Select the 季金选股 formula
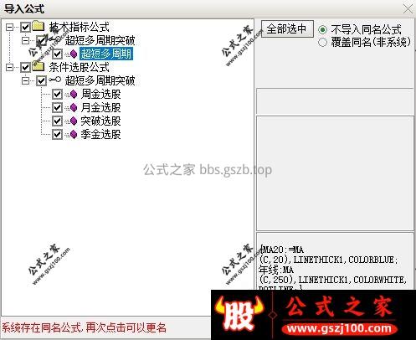Image resolution: width=416 pixels, height=340 pixels. pyautogui.click(x=100, y=134)
